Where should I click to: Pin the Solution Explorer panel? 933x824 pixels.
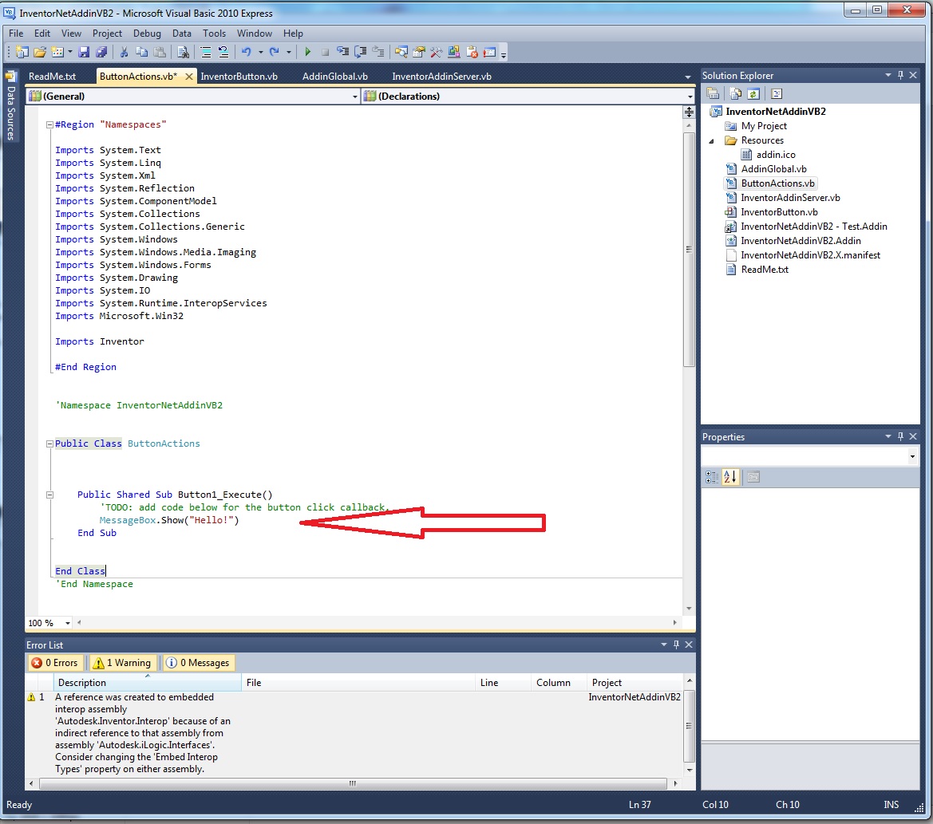[x=900, y=74]
